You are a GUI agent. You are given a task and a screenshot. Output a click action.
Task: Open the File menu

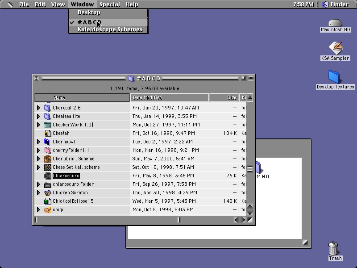coord(24,4)
